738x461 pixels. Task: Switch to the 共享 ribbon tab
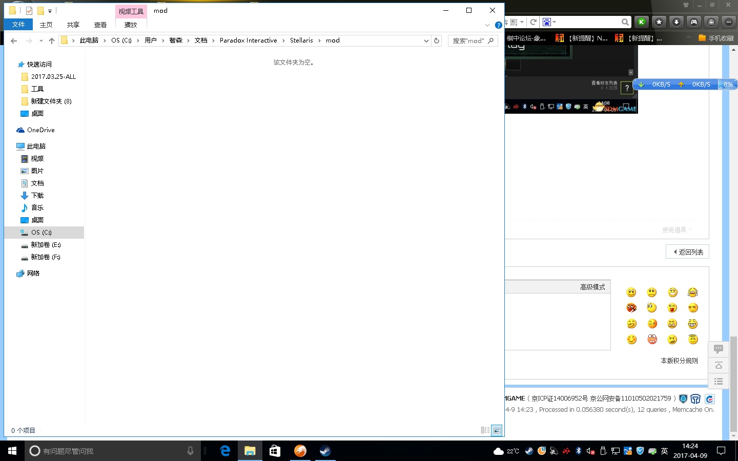click(x=73, y=25)
